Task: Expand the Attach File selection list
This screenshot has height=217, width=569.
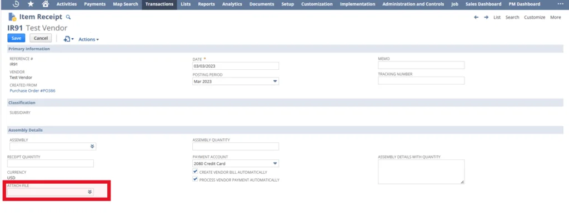Action: pyautogui.click(x=89, y=192)
